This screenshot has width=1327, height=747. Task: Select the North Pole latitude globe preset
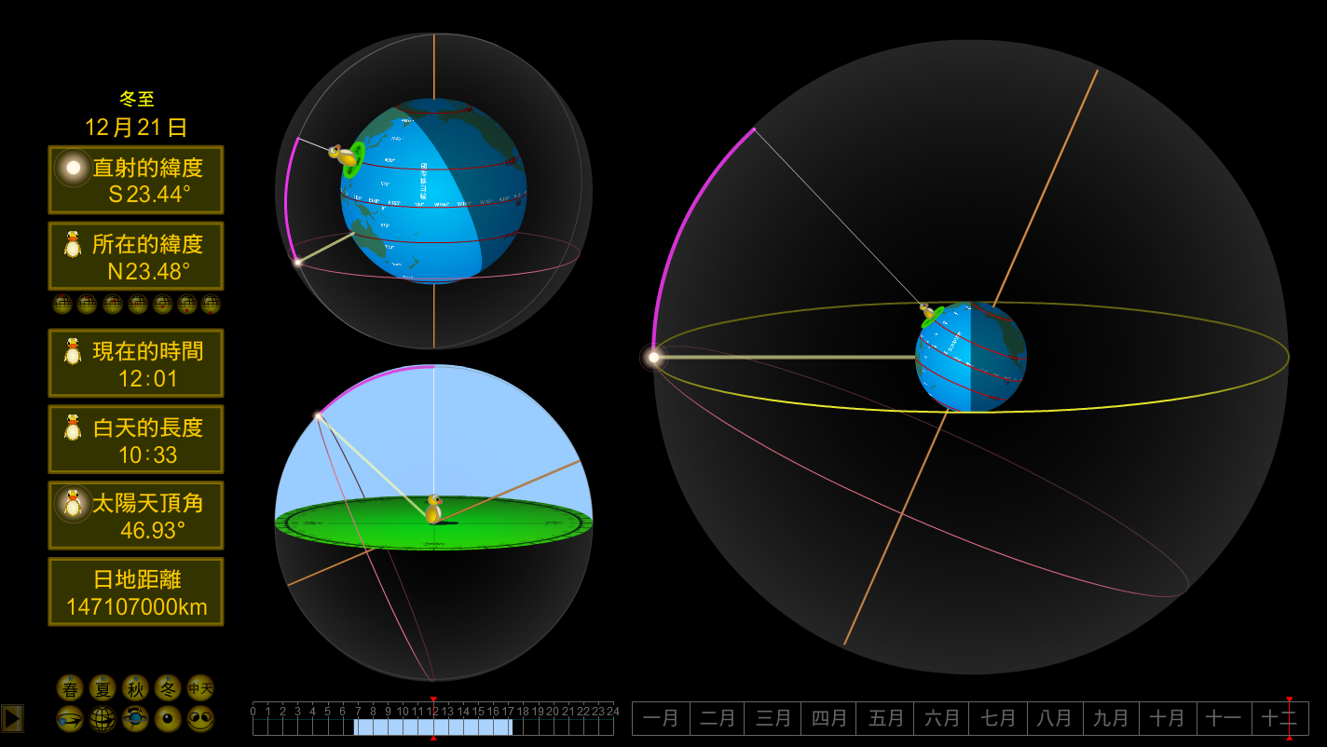pos(62,304)
